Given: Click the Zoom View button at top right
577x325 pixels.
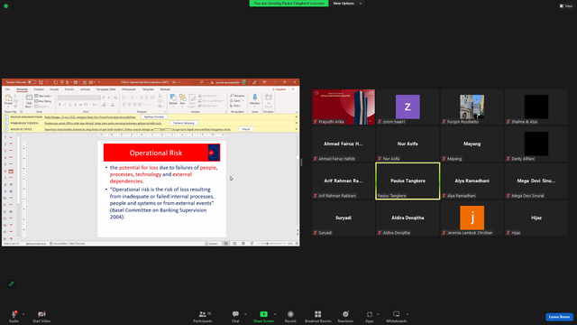Looking at the screenshot, I should pyautogui.click(x=566, y=6).
